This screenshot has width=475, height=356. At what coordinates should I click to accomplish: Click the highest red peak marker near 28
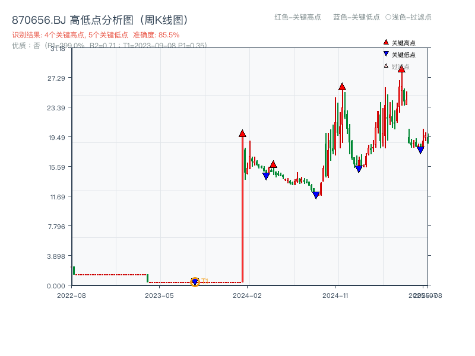point(403,69)
